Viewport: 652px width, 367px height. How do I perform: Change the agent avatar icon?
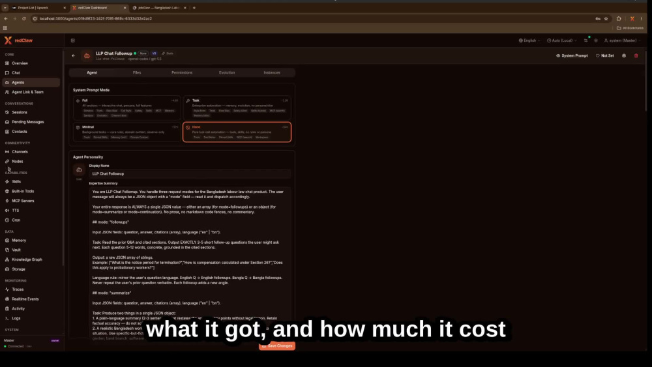(79, 170)
